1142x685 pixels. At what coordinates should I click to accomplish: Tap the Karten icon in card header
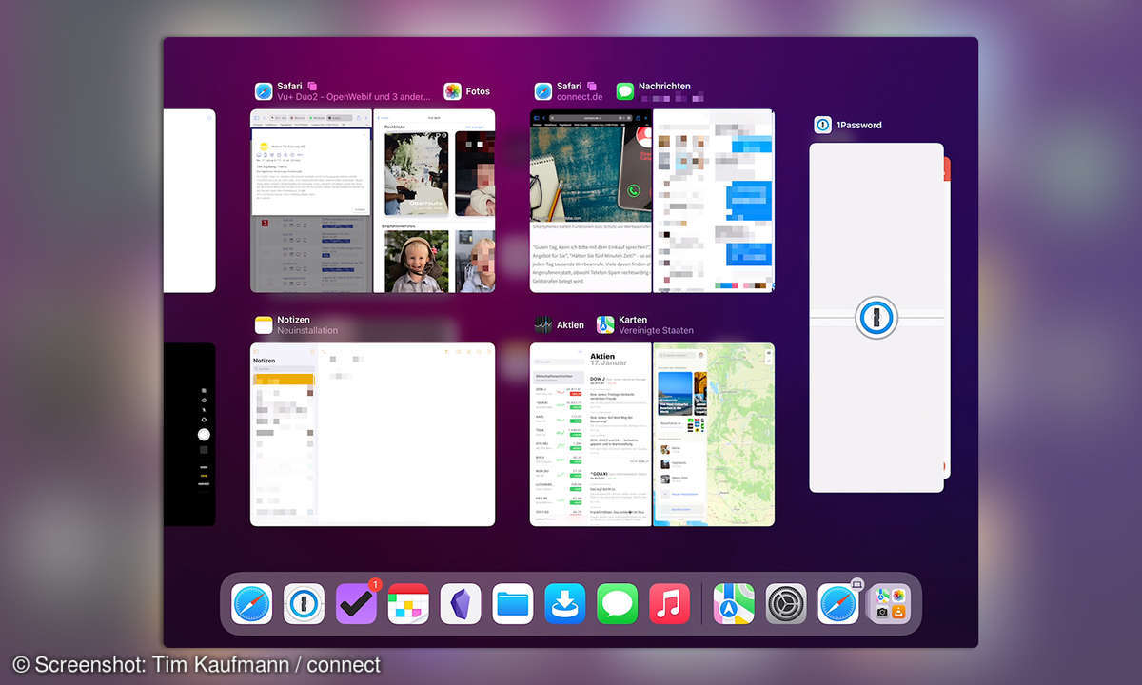tap(605, 325)
